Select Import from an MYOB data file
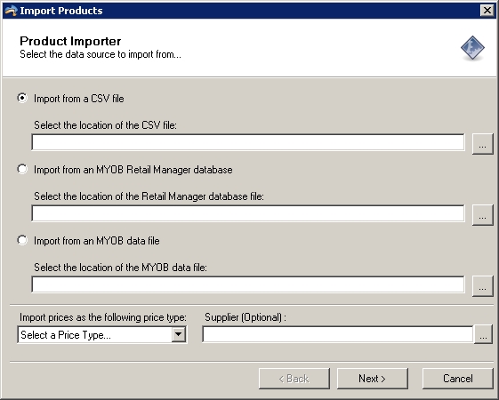Image resolution: width=499 pixels, height=400 pixels. pos(22,241)
